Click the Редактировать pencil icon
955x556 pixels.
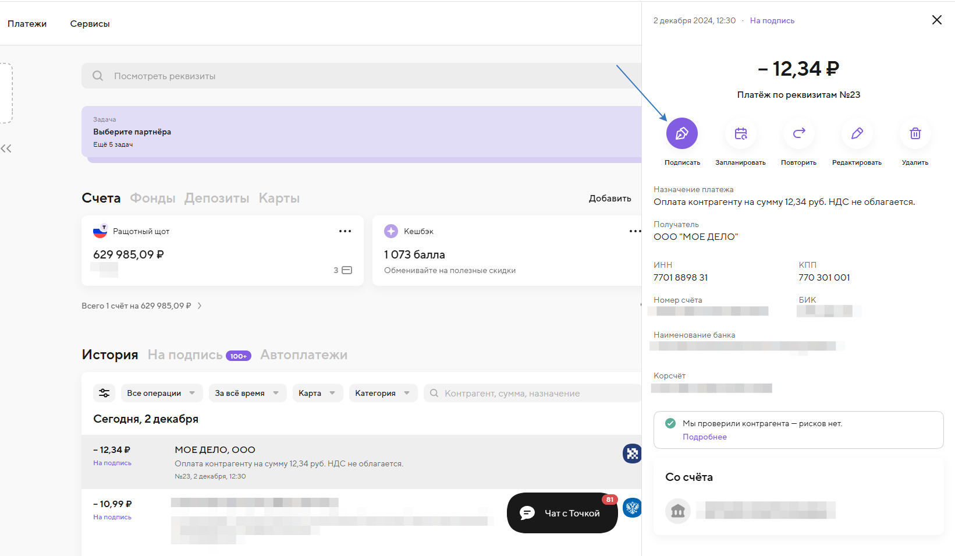click(x=857, y=134)
